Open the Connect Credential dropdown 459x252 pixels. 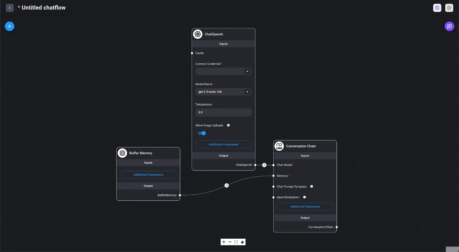coord(223,72)
